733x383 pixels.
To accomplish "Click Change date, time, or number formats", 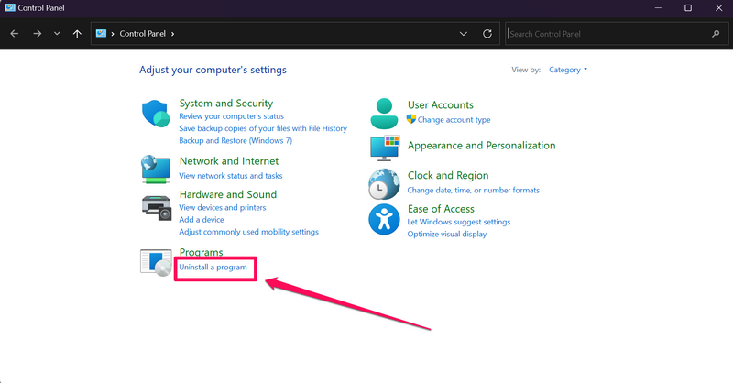I will pos(473,191).
